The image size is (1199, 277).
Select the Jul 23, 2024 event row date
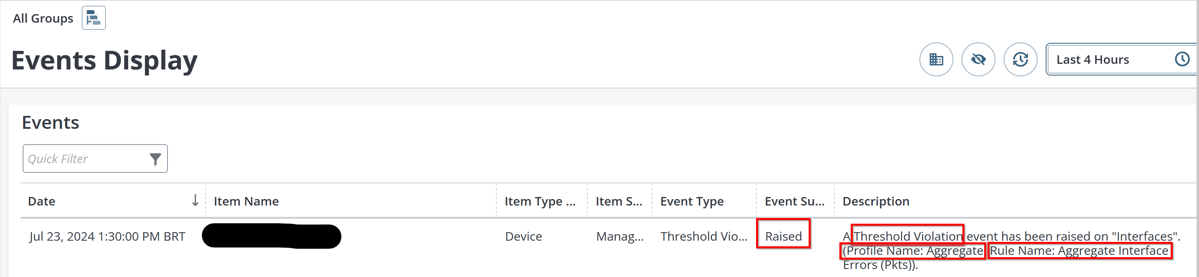coord(107,237)
